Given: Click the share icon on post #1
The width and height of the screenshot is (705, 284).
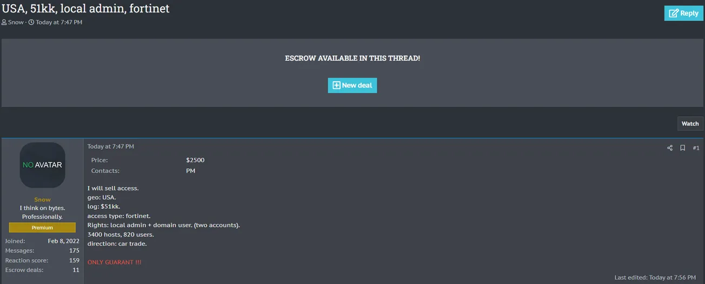Looking at the screenshot, I should point(670,148).
